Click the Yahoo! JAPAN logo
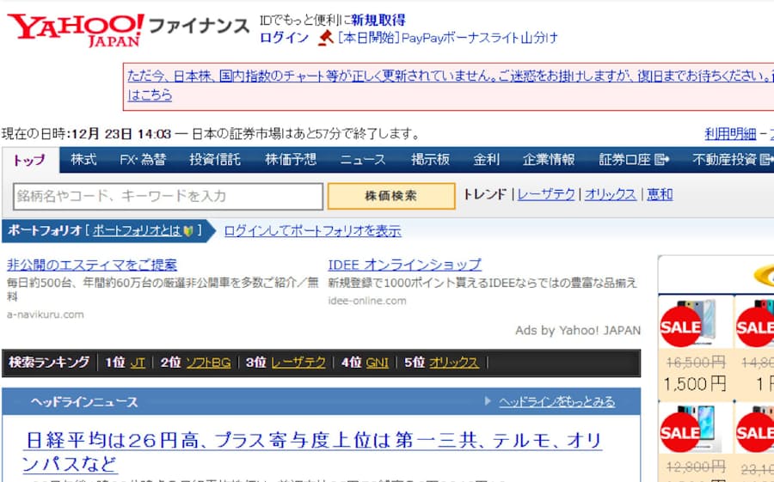774x482 pixels. (76, 27)
